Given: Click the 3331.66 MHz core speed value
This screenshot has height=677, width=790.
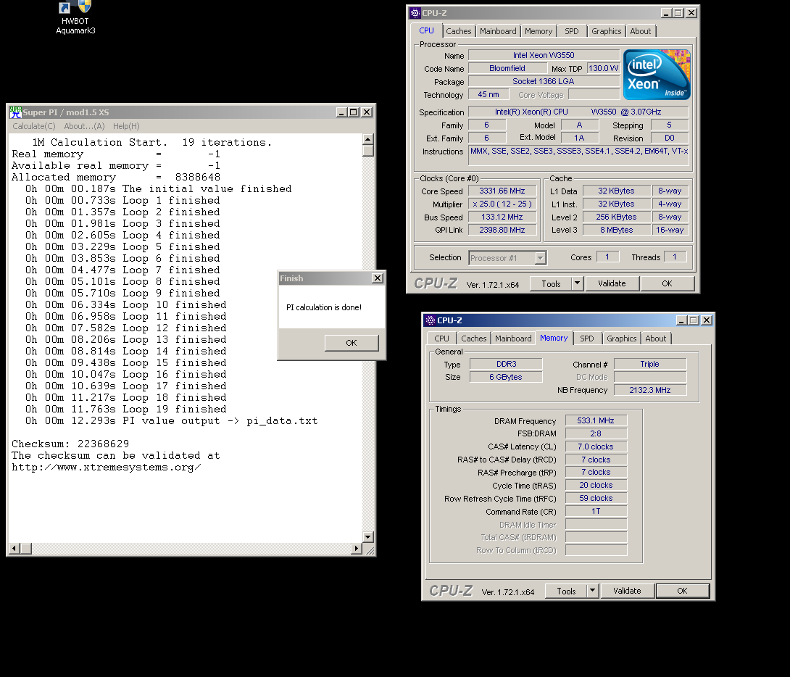Looking at the screenshot, I should (x=502, y=191).
